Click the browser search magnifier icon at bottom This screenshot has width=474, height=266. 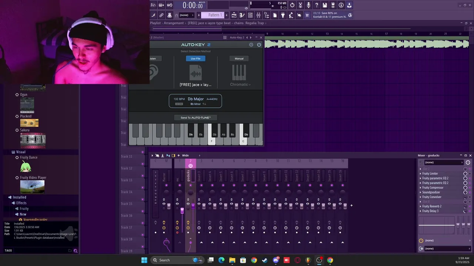point(75,250)
